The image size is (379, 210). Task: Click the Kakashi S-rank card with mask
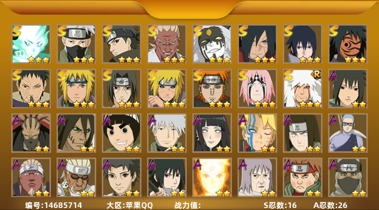point(76,44)
